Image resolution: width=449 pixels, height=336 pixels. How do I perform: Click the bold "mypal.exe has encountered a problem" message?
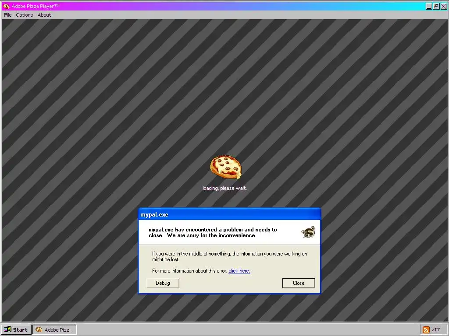click(213, 232)
